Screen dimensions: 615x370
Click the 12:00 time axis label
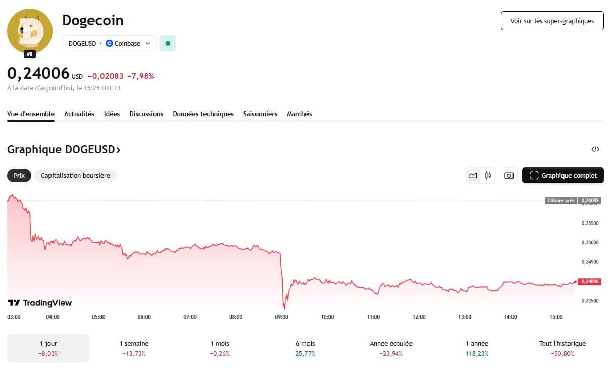tap(419, 316)
